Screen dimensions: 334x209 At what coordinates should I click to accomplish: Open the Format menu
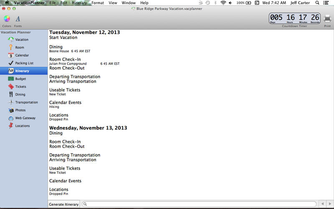coord(98,3)
